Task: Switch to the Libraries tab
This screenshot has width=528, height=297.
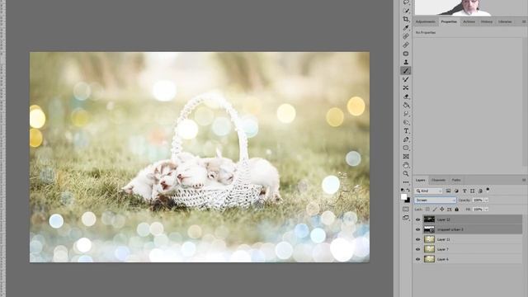Action: tap(505, 21)
